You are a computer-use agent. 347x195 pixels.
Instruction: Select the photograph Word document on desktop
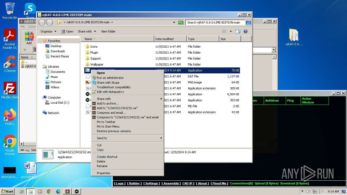[30, 170]
